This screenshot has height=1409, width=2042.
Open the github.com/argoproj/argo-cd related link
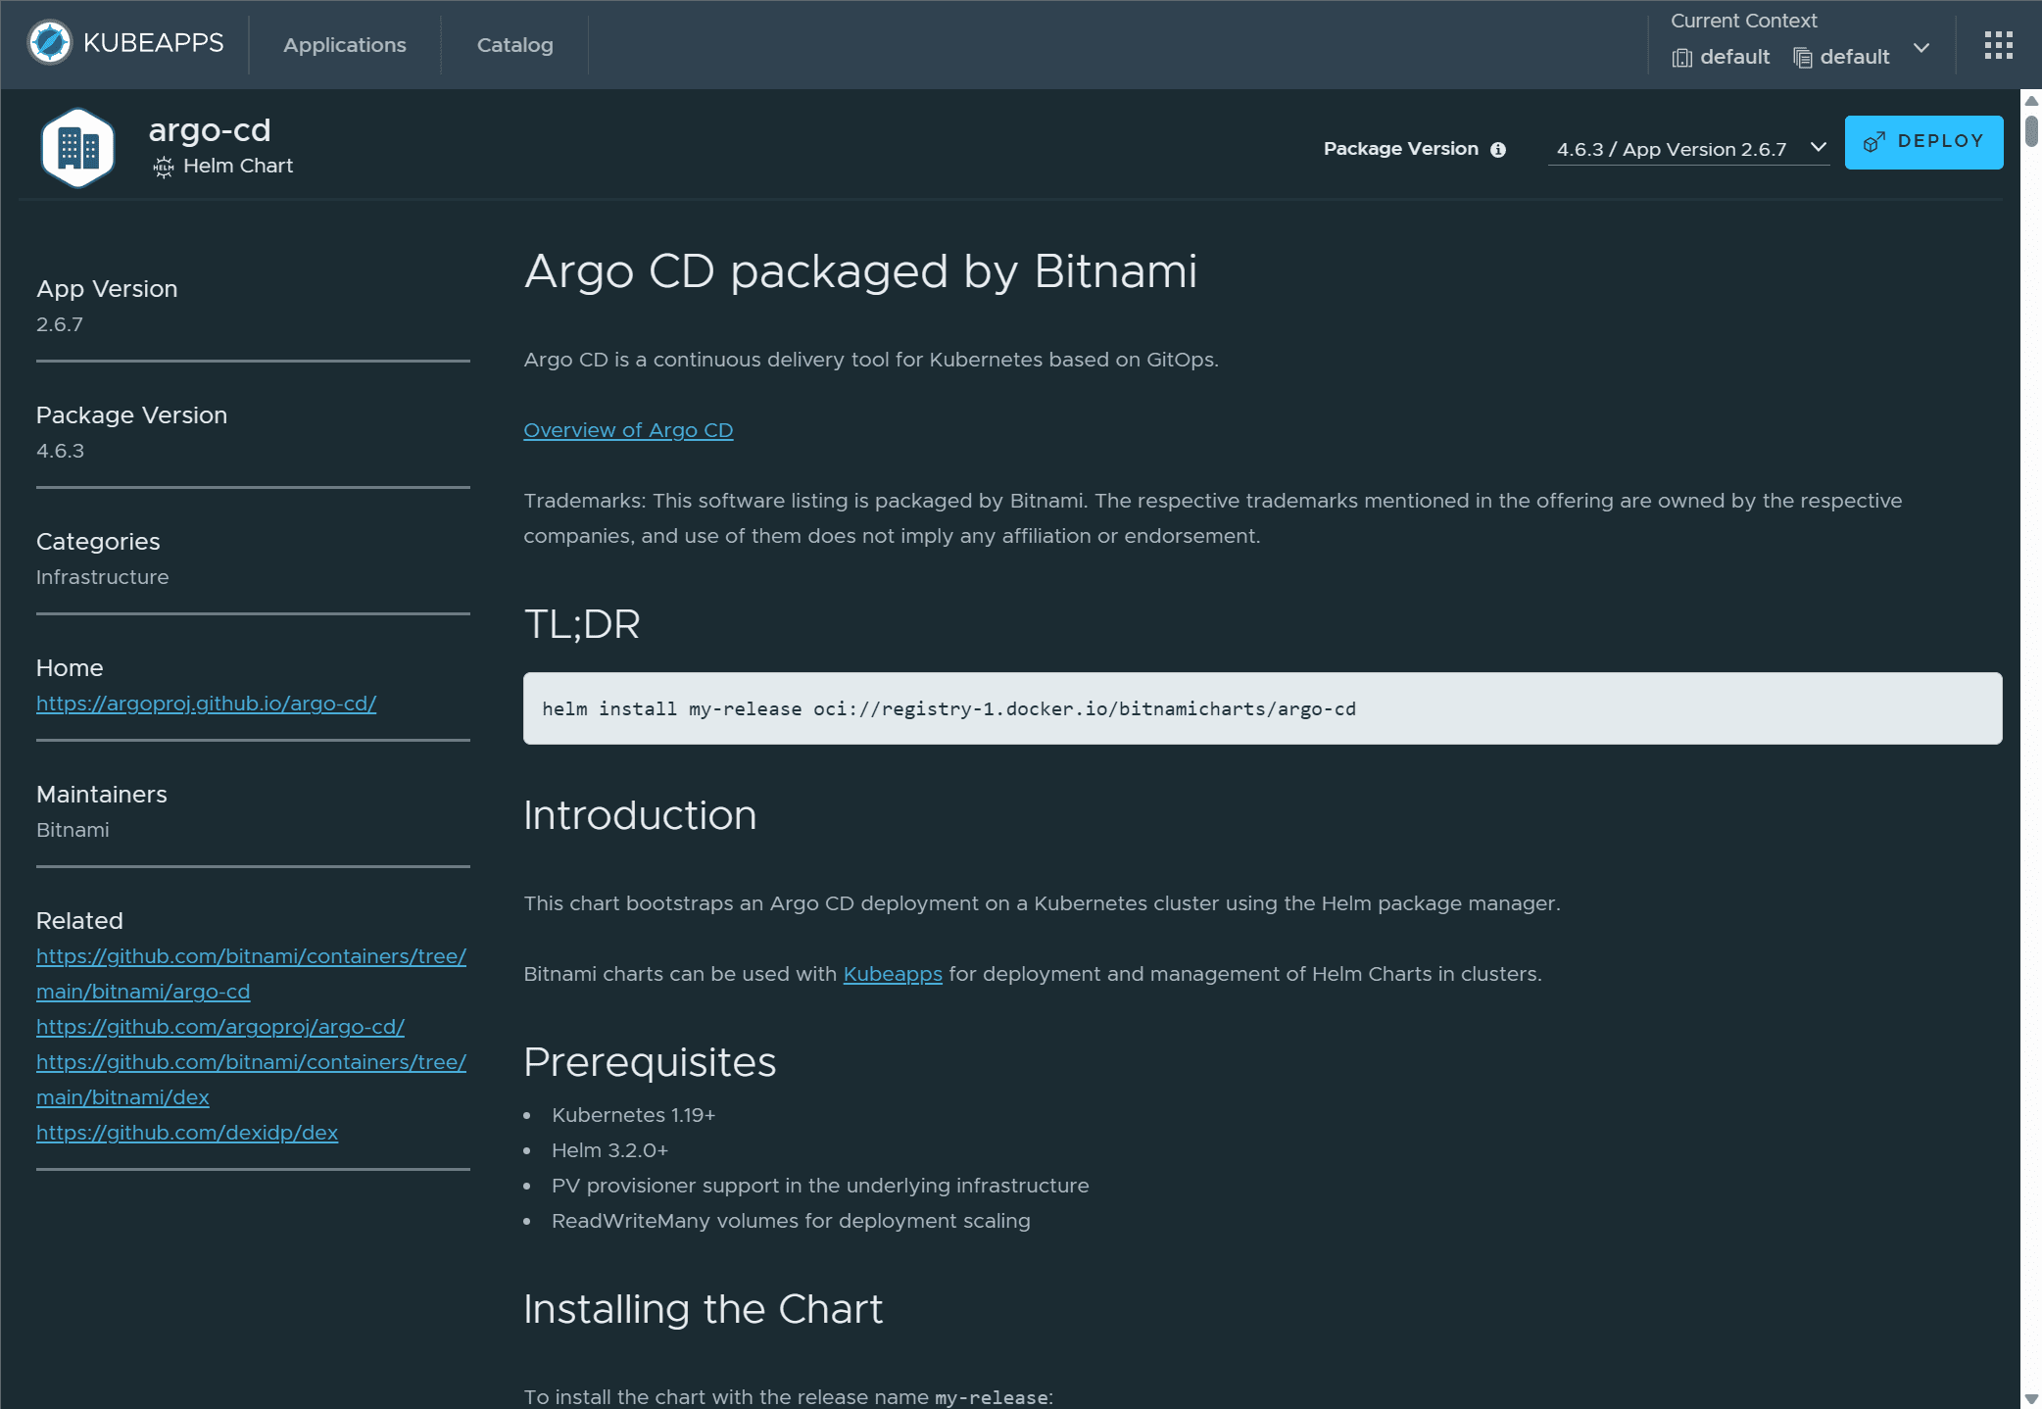[x=219, y=1027]
